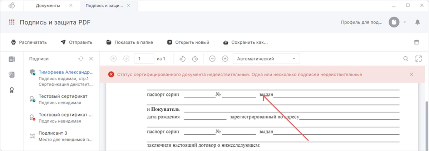Viewport: 429px width, 151px height.
Task: Close the Документы tab
Action: click(70, 6)
